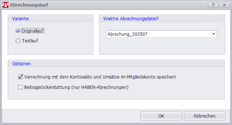Choose the Testlauf radio button
Image resolution: width=232 pixels, height=125 pixels.
(18, 41)
